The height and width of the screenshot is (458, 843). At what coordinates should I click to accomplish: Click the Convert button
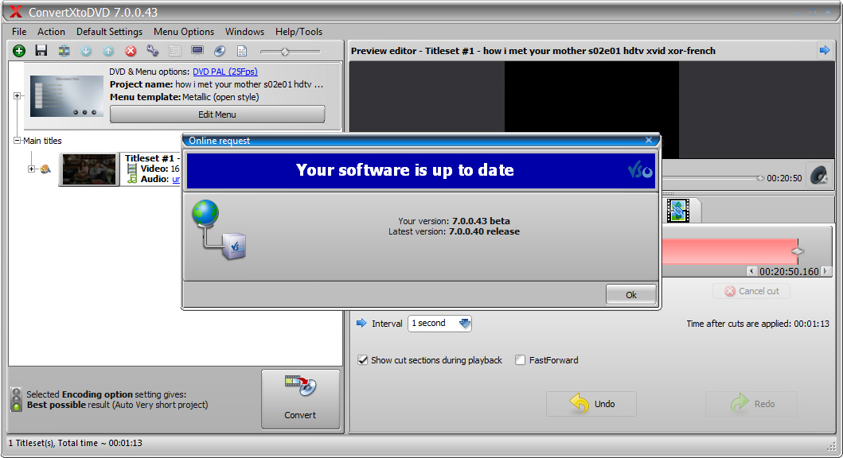click(x=301, y=399)
